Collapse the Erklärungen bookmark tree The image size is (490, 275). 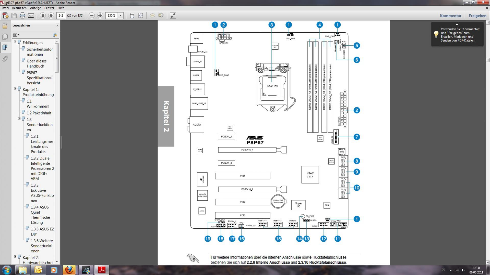click(15, 42)
